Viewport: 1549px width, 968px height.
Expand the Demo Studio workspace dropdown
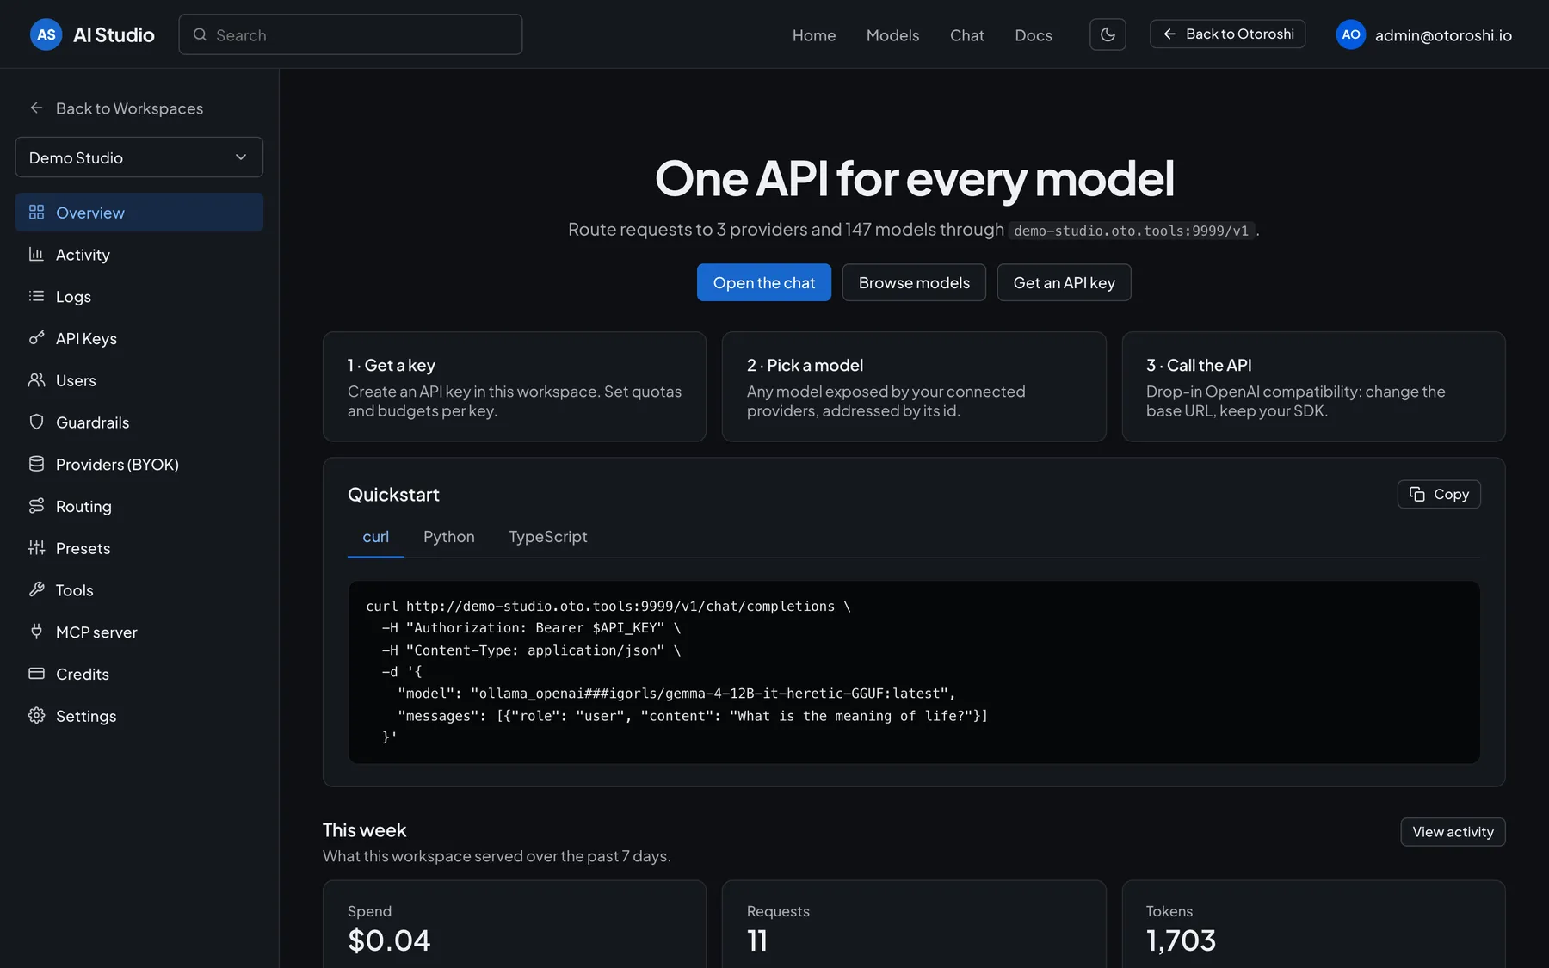[x=139, y=157]
